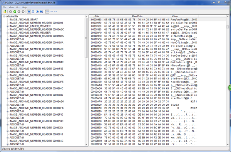
Task: Click the hex pane scroll-up arrow
Action: 228,16
